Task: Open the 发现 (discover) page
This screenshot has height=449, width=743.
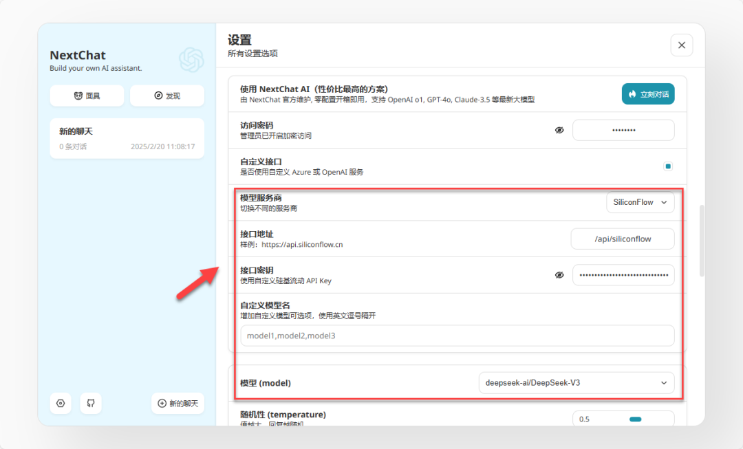Action: tap(166, 96)
